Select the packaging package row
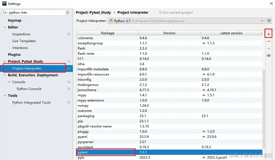275x160 pixels. (169, 116)
